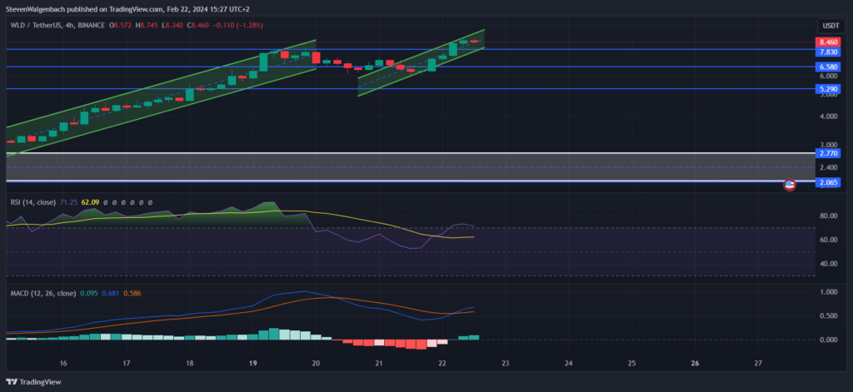Open the USDT currency selector

(828, 26)
